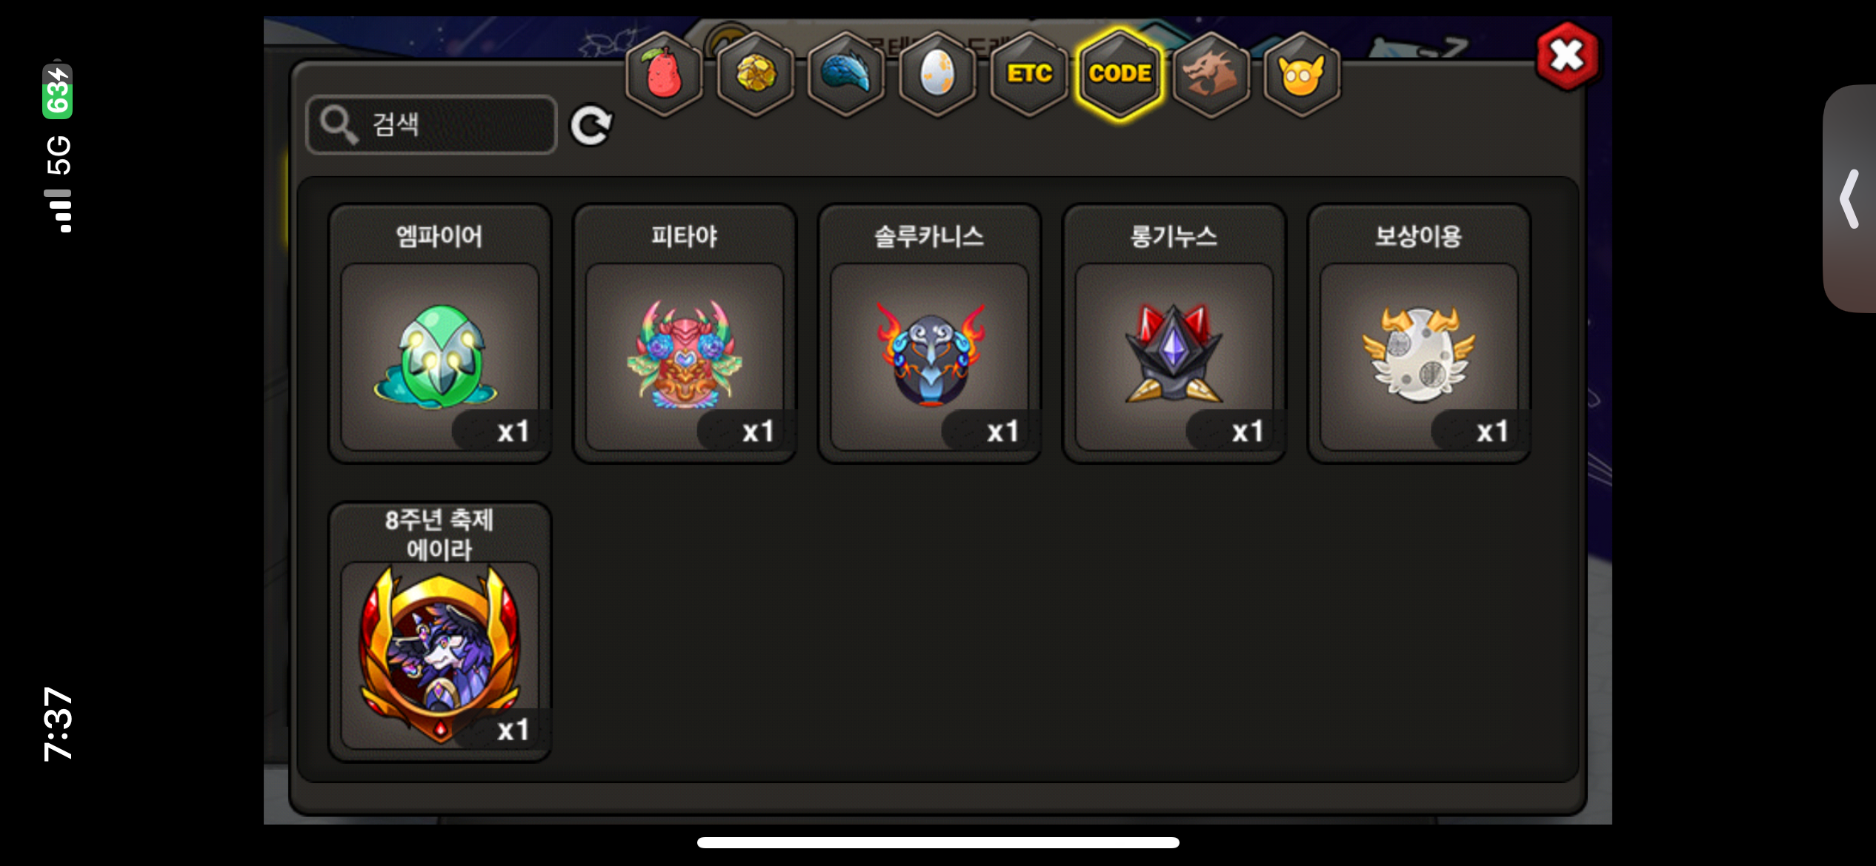Open the spotted egg category tab
Image resolution: width=1876 pixels, height=866 pixels.
(937, 74)
